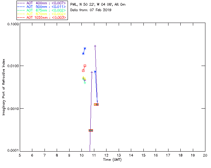211x168 pixels.
Task: Click the x-axis tick label 20
Action: point(205,155)
